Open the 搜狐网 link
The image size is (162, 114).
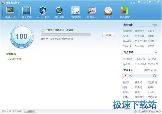pos(138,82)
